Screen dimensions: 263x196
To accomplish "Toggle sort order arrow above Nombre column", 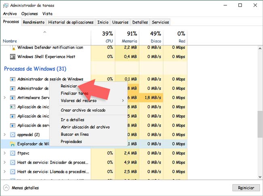I will 45,32.
